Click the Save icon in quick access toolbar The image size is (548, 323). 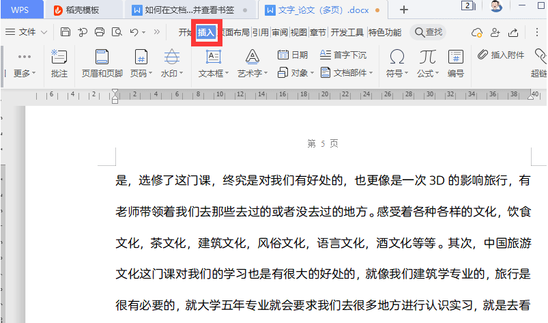[66, 32]
